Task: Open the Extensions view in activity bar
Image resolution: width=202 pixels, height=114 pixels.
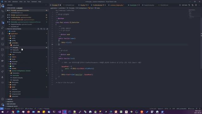Action: [x=3, y=39]
